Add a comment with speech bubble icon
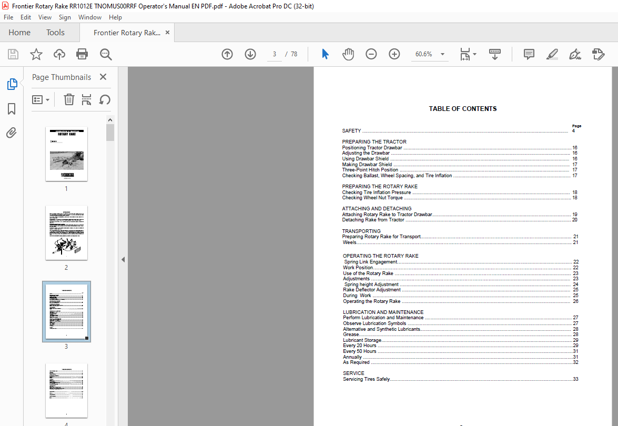This screenshot has width=618, height=426. [529, 54]
